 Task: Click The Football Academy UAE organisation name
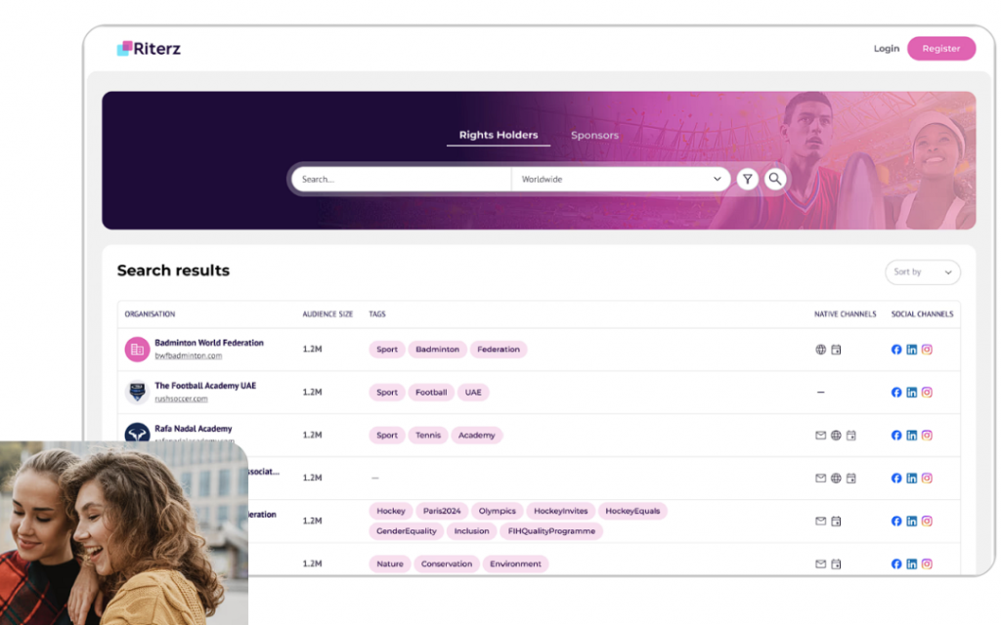[x=205, y=386]
